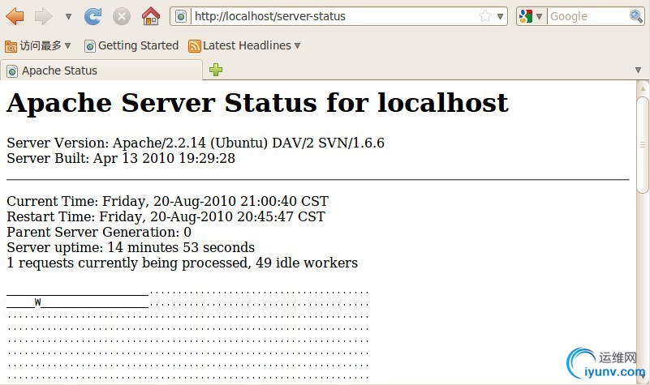This screenshot has height=385, width=650.
Task: Click the greyed Forward arrow button
Action: click(43, 16)
